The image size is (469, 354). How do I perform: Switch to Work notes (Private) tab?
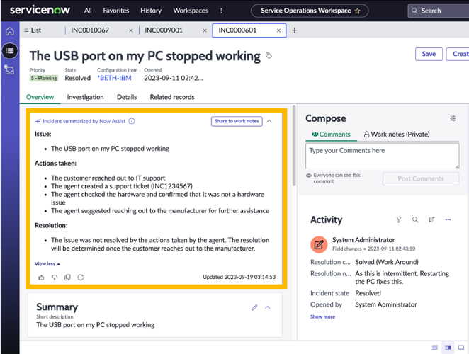pos(397,135)
